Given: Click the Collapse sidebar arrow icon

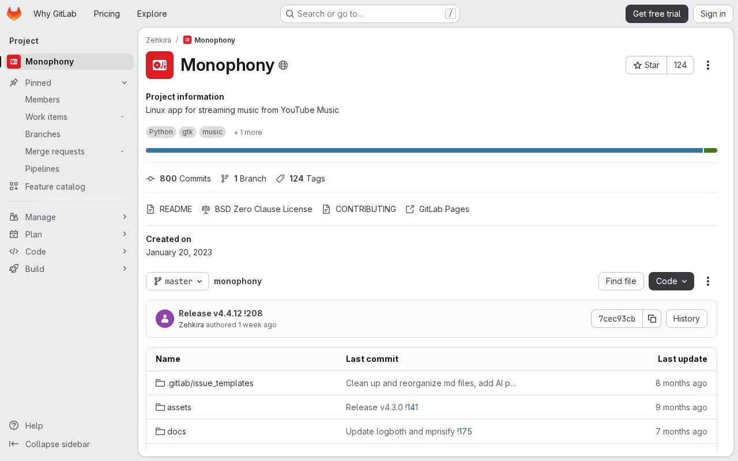Looking at the screenshot, I should click(x=14, y=444).
